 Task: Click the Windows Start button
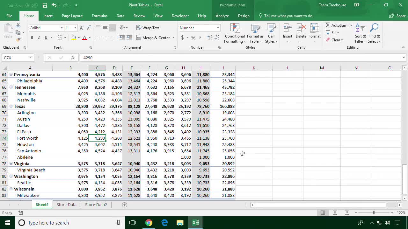pos(7,223)
